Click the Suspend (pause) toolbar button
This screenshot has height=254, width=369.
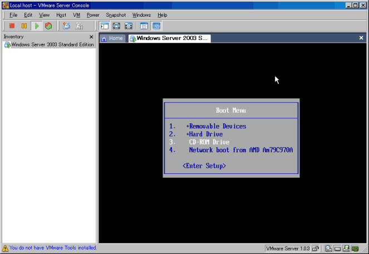tap(24, 26)
